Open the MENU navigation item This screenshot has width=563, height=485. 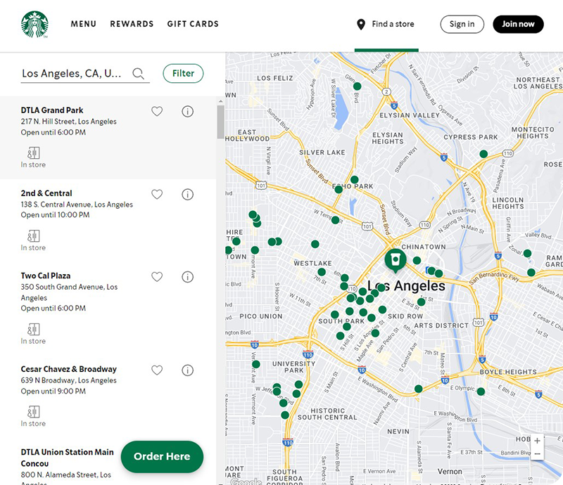click(x=83, y=24)
